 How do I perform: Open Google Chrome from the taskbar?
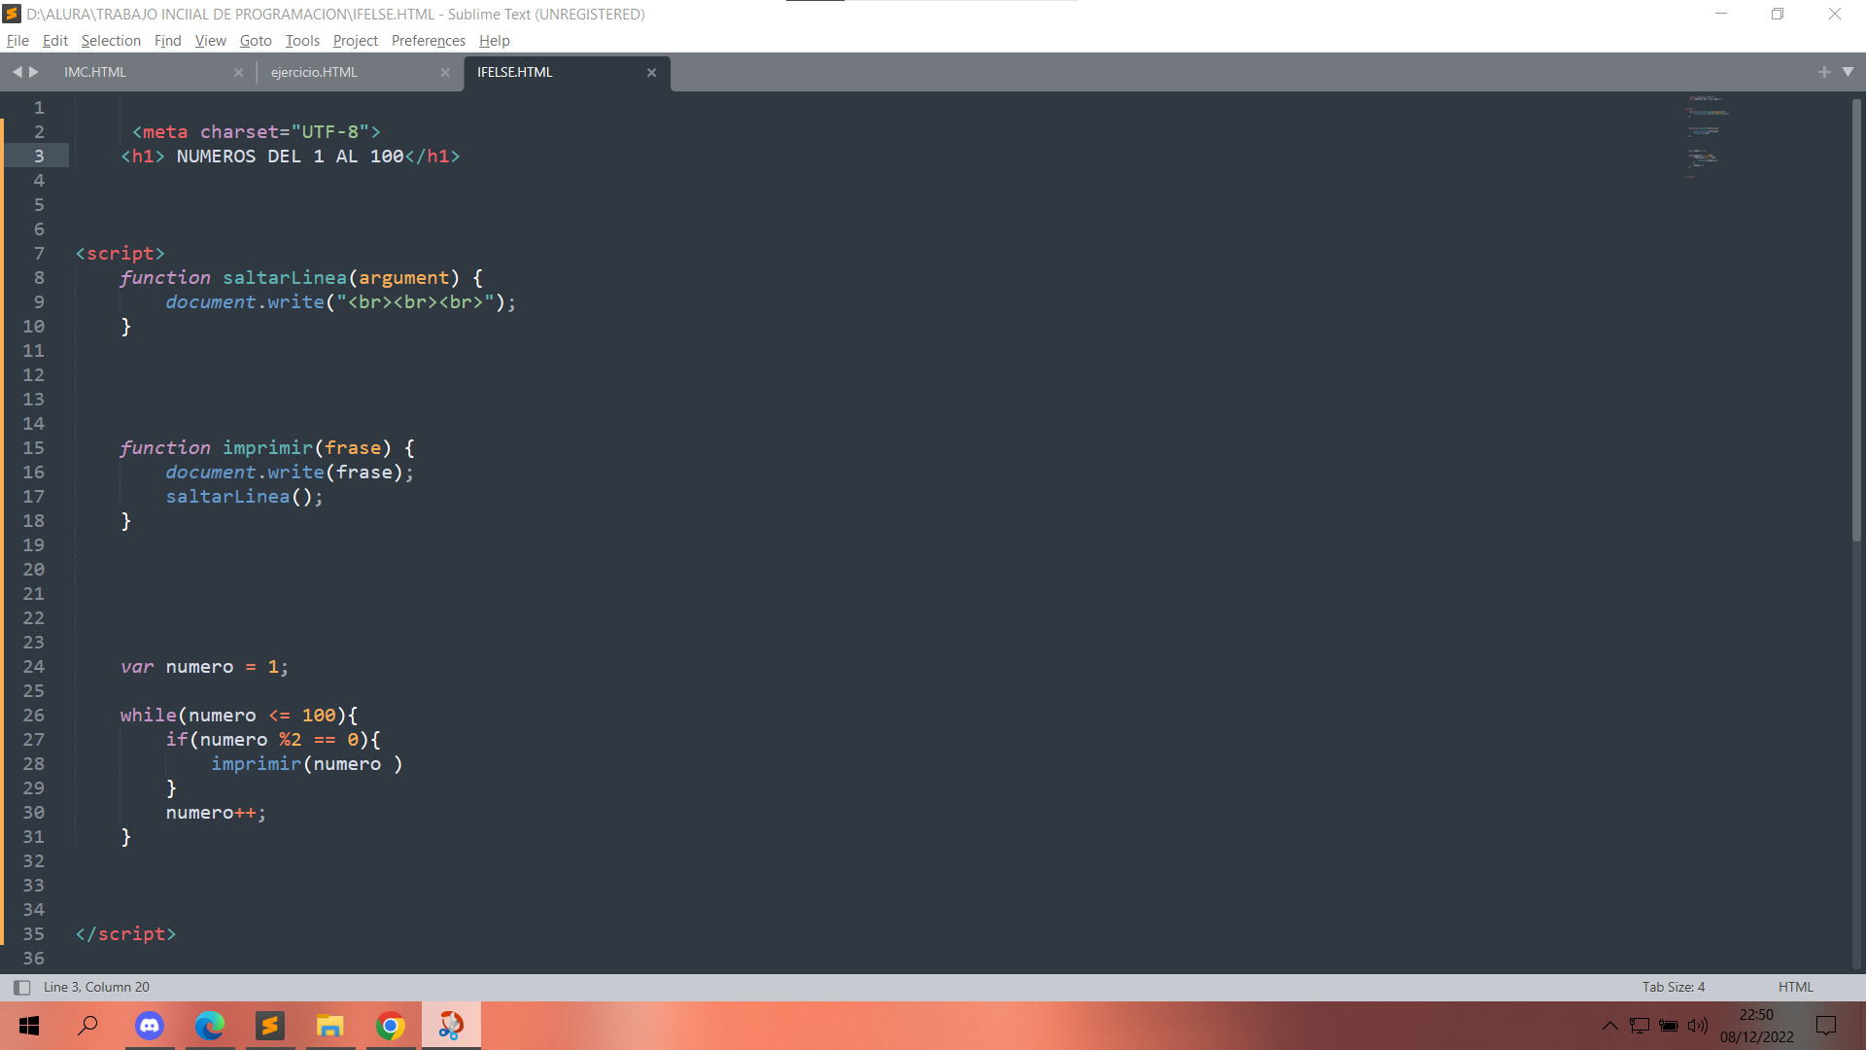pos(391,1026)
